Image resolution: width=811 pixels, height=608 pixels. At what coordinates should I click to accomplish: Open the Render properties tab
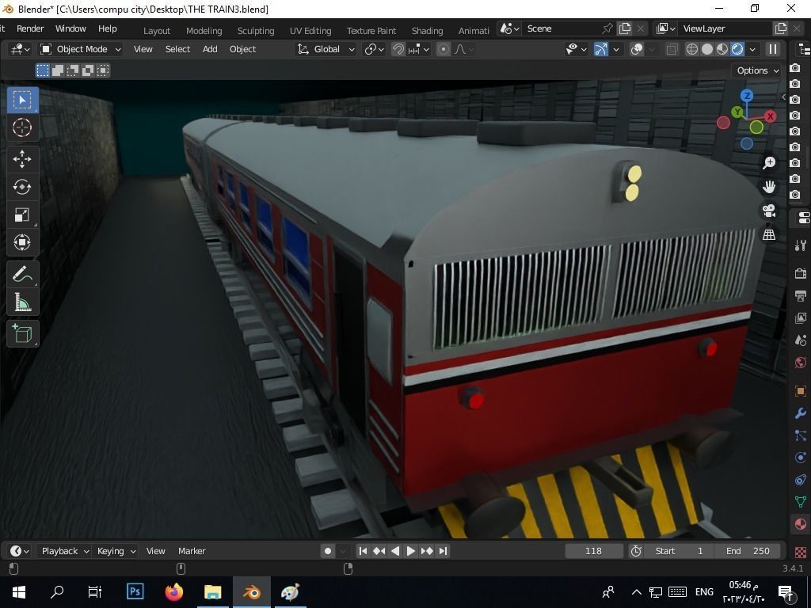click(x=801, y=273)
